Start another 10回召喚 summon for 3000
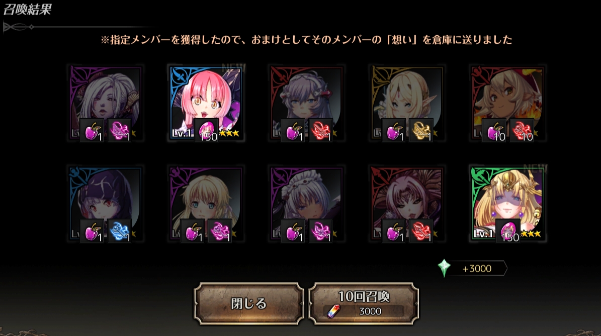Viewport: 601px width, 336px height. pos(364,303)
